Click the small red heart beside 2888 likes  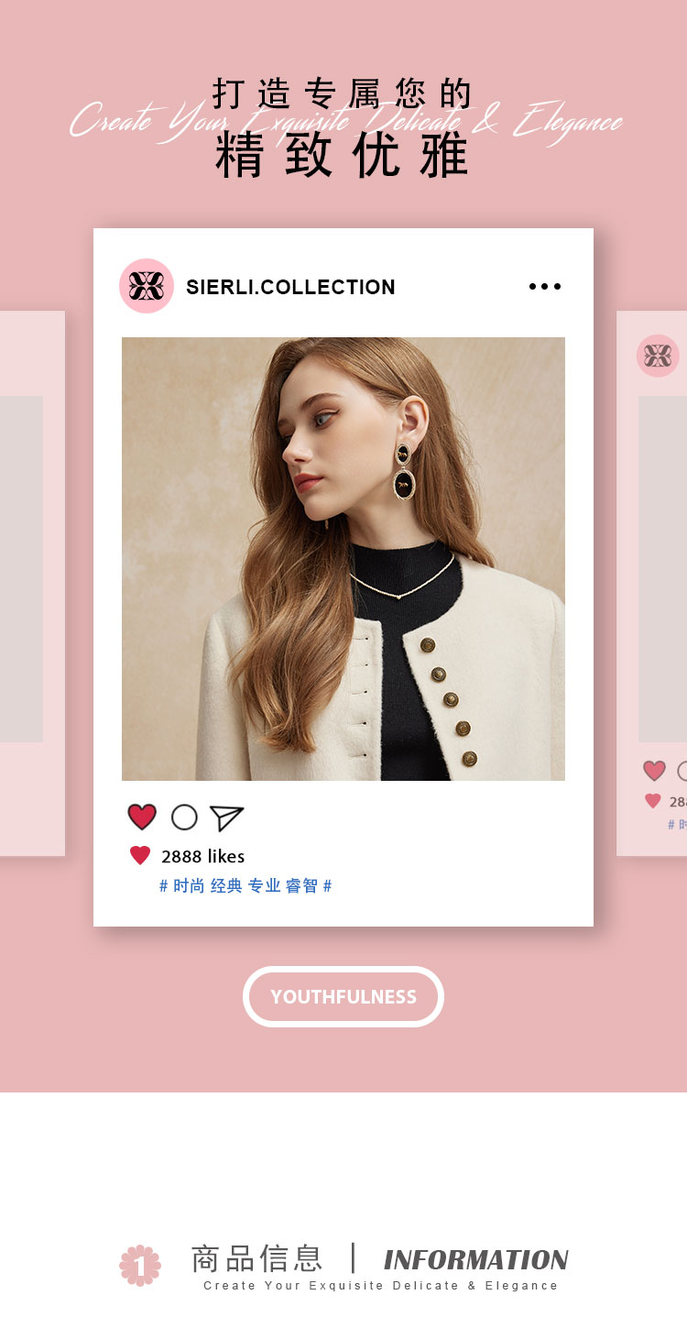click(140, 856)
